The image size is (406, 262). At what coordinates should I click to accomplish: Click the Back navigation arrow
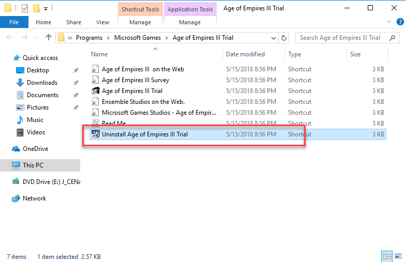pos(9,38)
